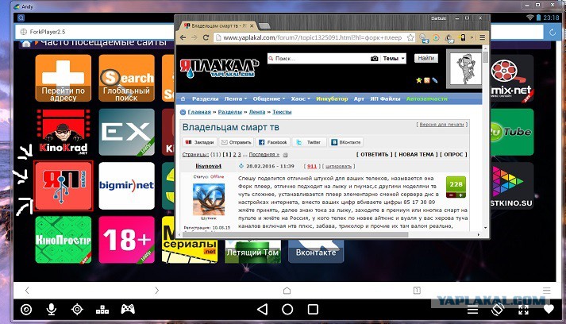Open Chrome's hamburger menu
566x324 pixels.
(483, 37)
